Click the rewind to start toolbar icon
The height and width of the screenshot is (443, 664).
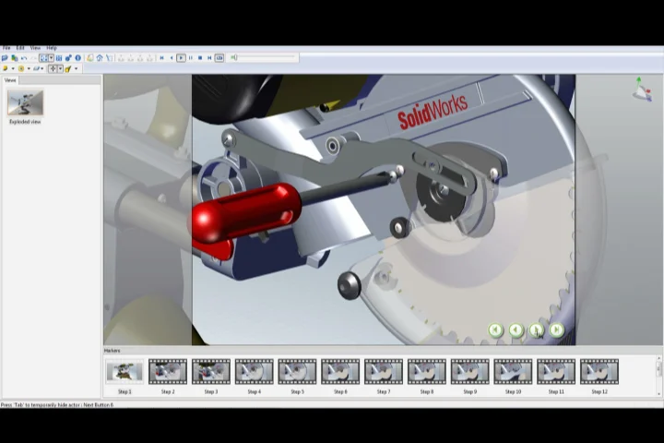click(x=161, y=58)
